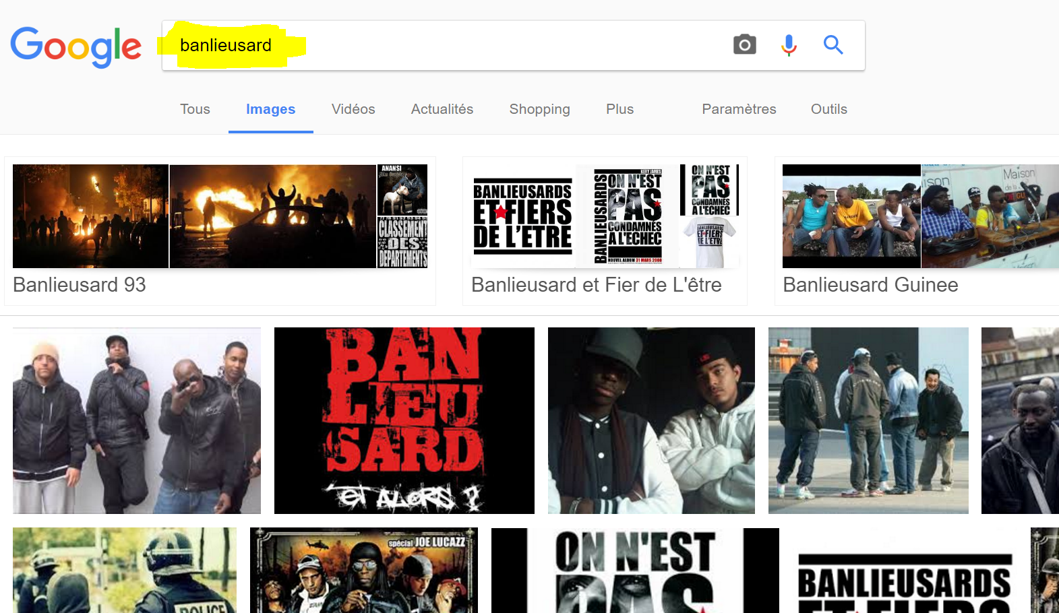Open the Joe Lucazz album cover image

coord(363,571)
